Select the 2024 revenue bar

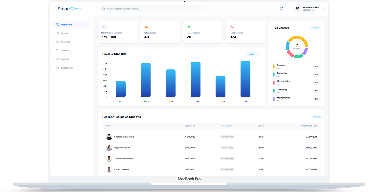[196, 80]
